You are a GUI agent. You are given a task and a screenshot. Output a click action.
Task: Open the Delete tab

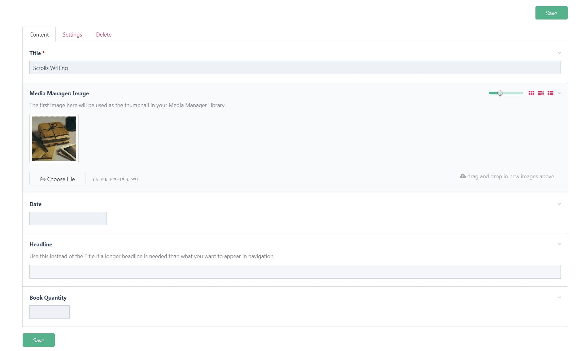coord(104,35)
